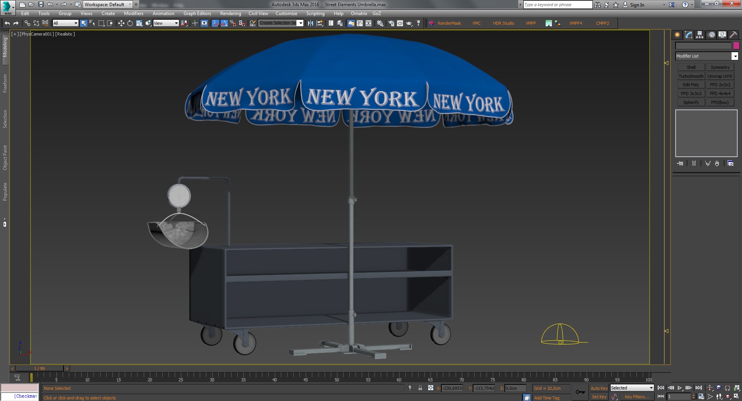
Task: Click the Mirror tool icon
Action: 310,23
